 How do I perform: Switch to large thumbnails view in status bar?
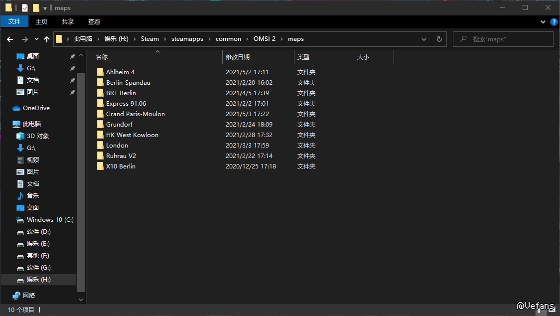click(x=552, y=310)
